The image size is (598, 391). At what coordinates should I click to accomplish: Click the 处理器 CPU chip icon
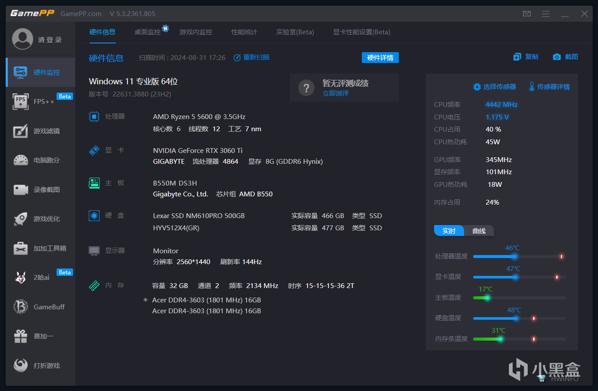94,116
